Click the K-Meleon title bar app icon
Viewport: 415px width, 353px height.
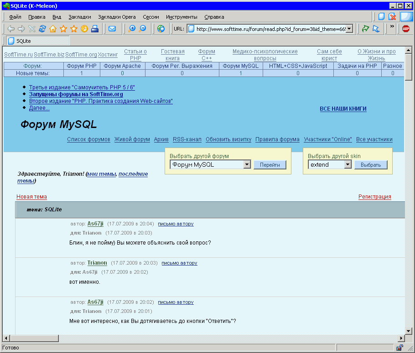[x=6, y=6]
